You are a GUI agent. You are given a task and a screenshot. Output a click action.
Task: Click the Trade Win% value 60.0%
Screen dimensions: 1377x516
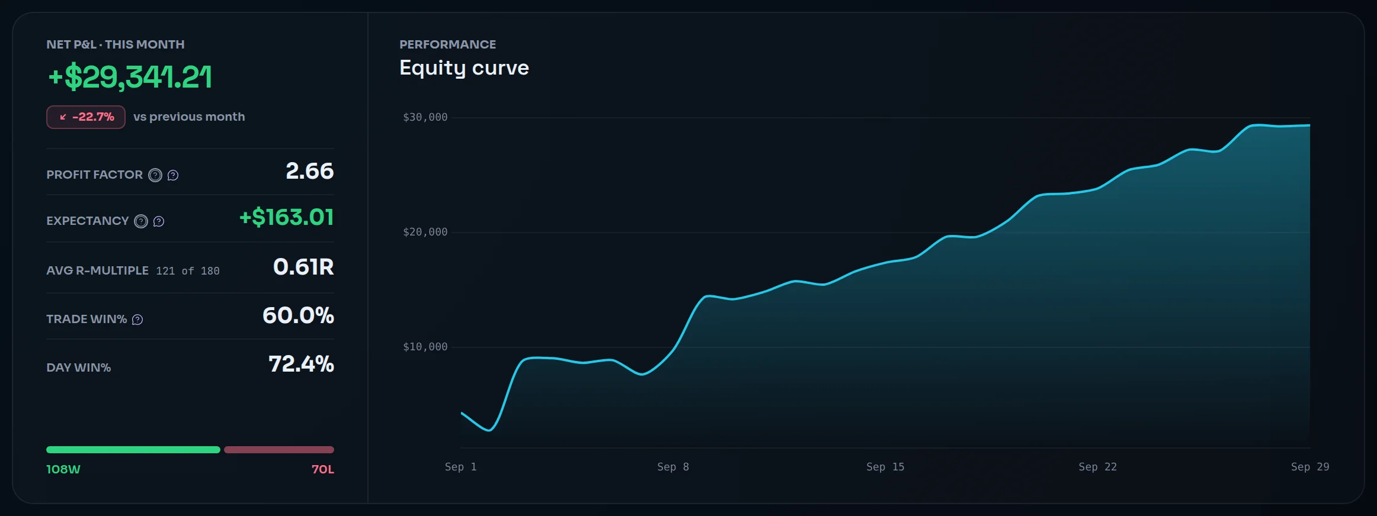pos(298,315)
